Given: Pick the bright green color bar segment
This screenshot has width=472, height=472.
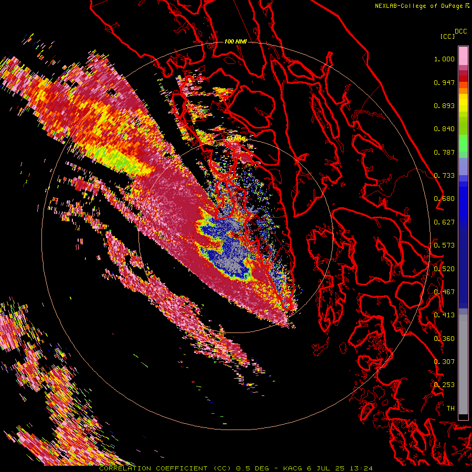Looking at the screenshot, I should point(463,143).
